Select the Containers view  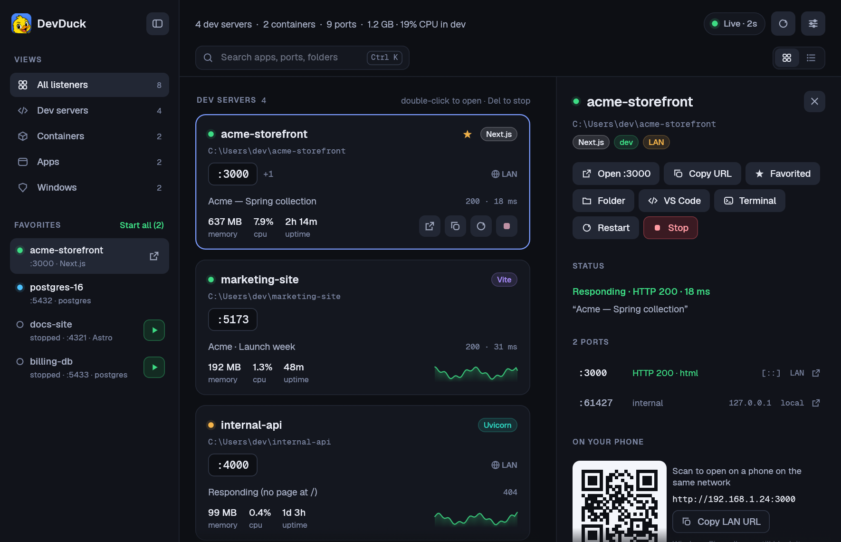pos(89,136)
